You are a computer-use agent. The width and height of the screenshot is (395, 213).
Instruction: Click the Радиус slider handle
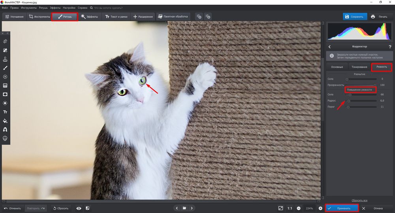(x=349, y=101)
